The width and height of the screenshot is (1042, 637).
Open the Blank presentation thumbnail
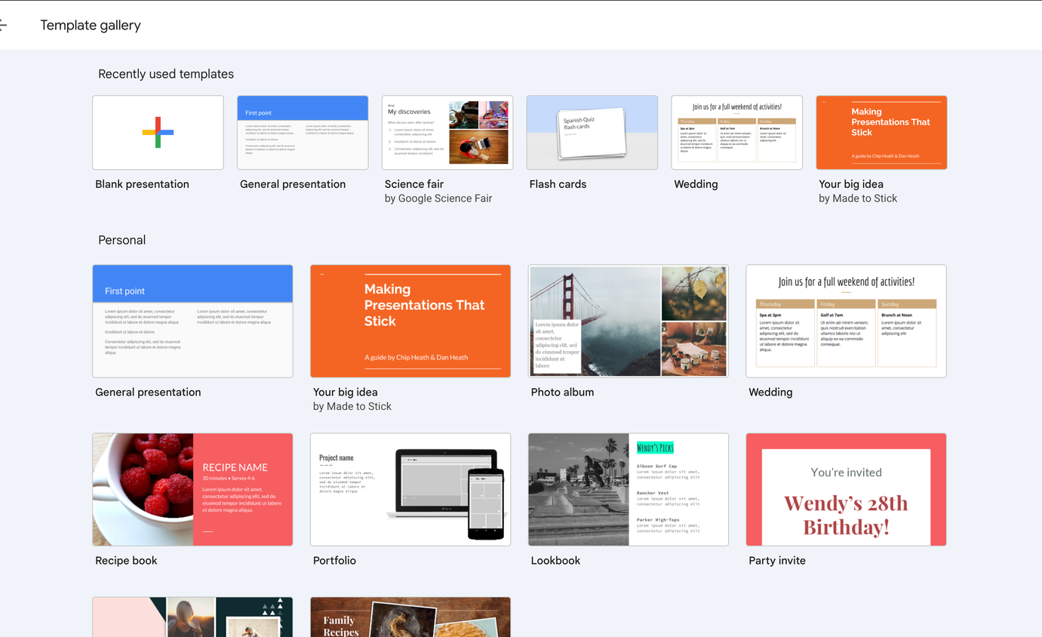click(x=158, y=132)
